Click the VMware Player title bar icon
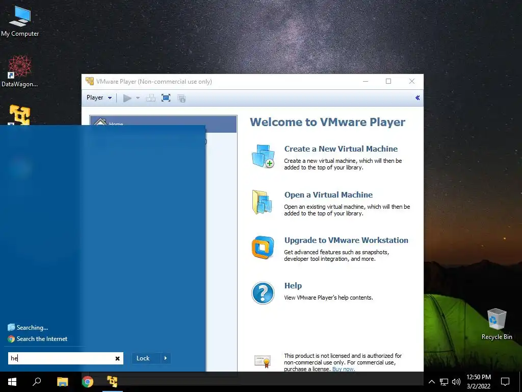 pos(90,81)
